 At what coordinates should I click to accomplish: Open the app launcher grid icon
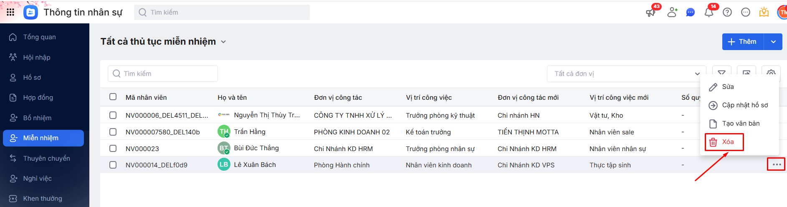10,12
